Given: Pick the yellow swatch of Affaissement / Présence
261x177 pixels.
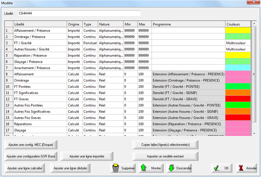Looking at the screenshot, I should (x=238, y=30).
